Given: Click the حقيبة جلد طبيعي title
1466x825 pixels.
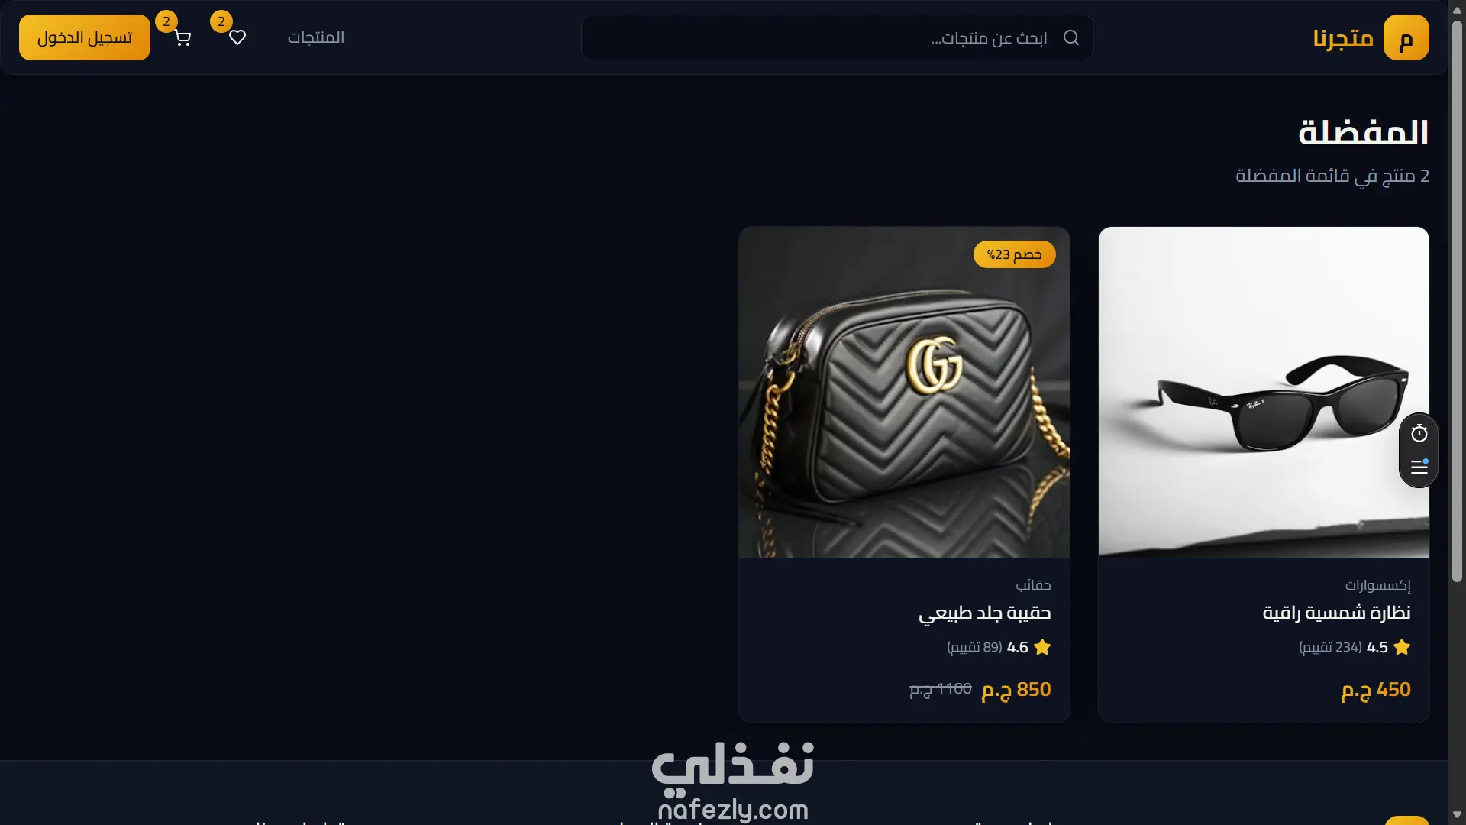Looking at the screenshot, I should coord(984,613).
